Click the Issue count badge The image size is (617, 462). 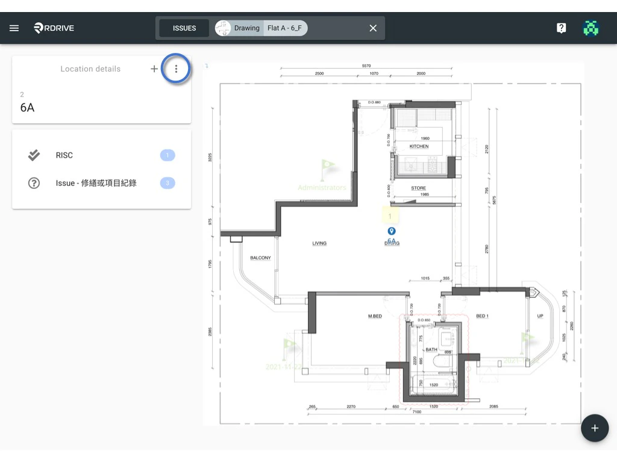point(168,183)
